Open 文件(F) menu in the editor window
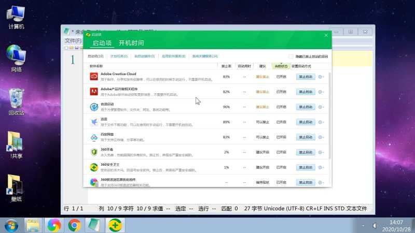The height and width of the screenshot is (233, 415). coord(73,41)
